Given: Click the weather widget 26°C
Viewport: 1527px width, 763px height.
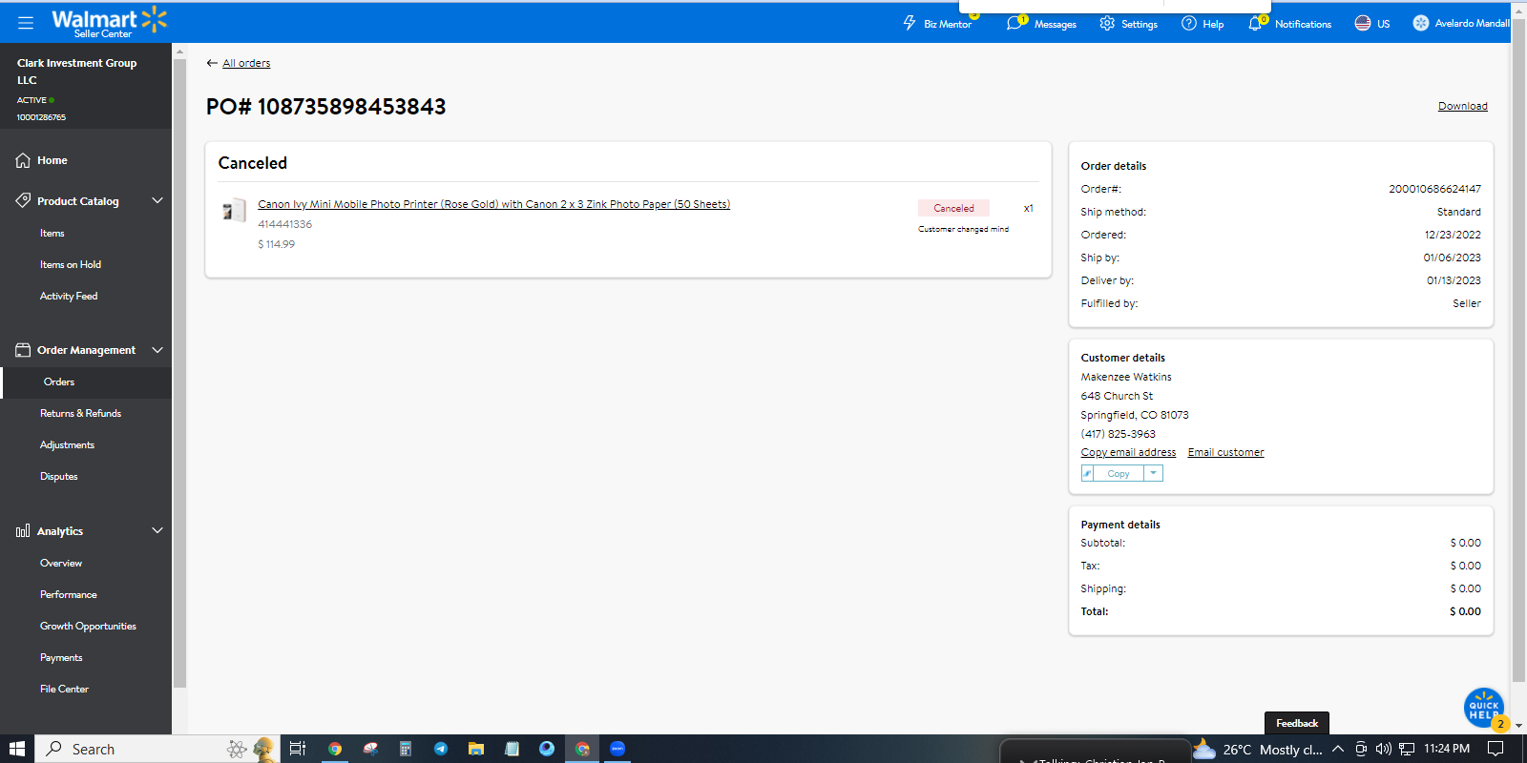Looking at the screenshot, I should [1257, 749].
